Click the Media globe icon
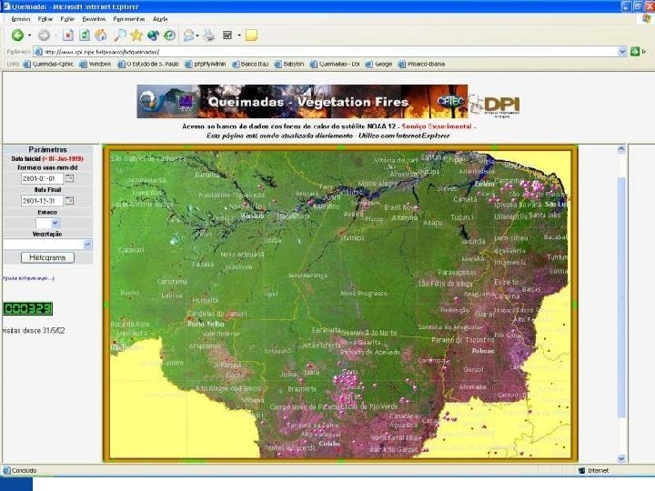Screen dimensions: 655x491 [x=153, y=35]
